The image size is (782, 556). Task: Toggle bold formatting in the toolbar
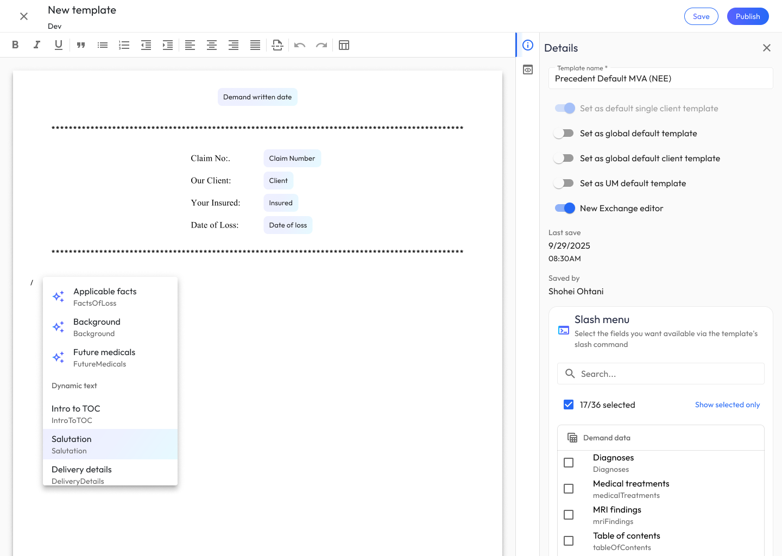(x=15, y=45)
